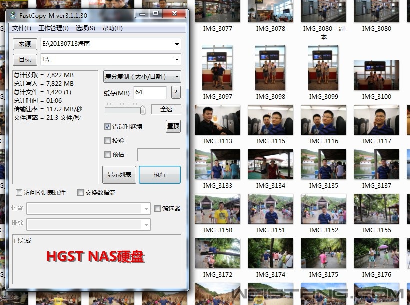This screenshot has width=410, height=305.
Task: Open the '文件(F)' menu
Action: click(x=22, y=28)
